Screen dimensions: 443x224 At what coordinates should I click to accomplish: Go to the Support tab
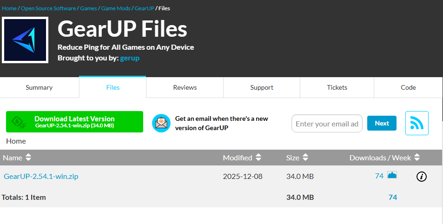tap(262, 87)
